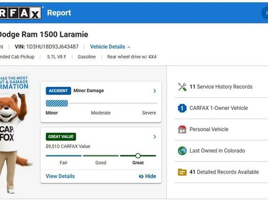The image size is (268, 201).
Task: Click the round button at header's right edge
Action: 265,13
